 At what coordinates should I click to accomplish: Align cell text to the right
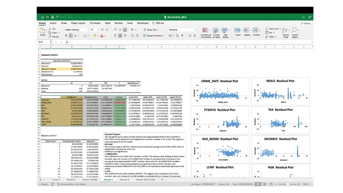tap(125, 35)
